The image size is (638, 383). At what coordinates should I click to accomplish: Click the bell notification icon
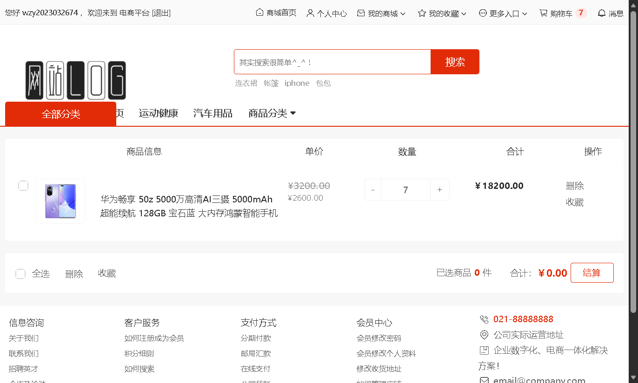point(602,13)
